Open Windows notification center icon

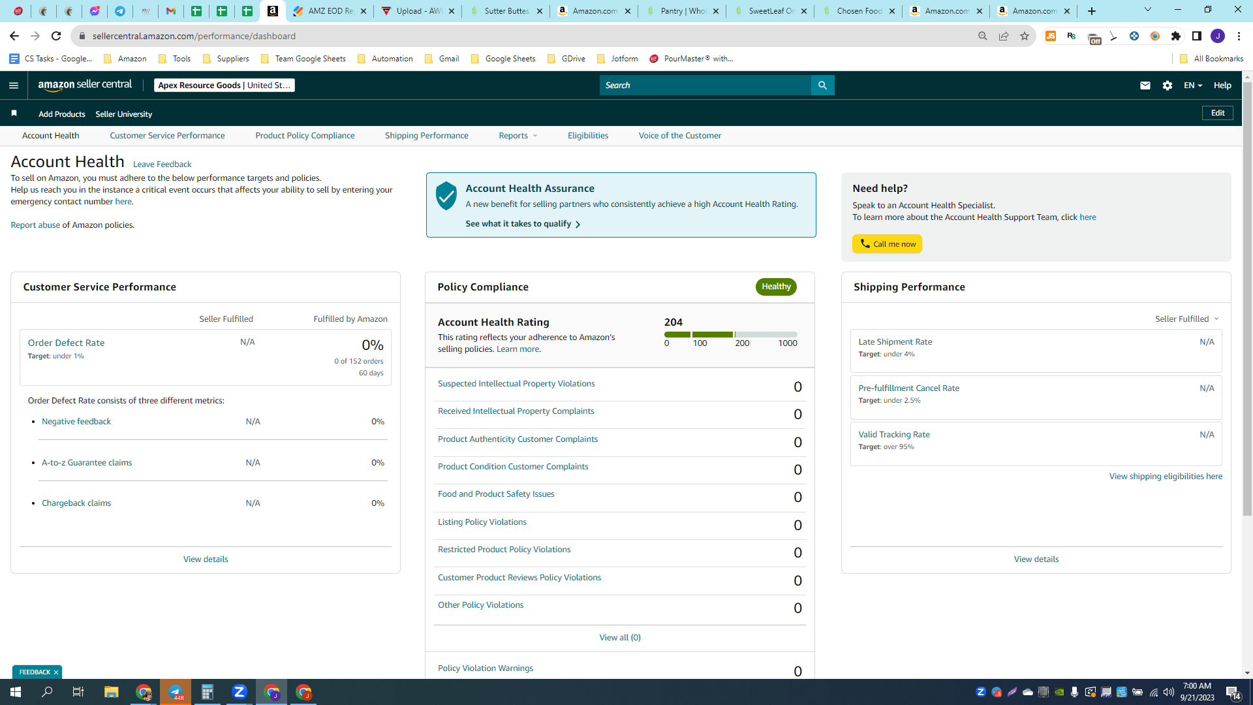pyautogui.click(x=1233, y=693)
